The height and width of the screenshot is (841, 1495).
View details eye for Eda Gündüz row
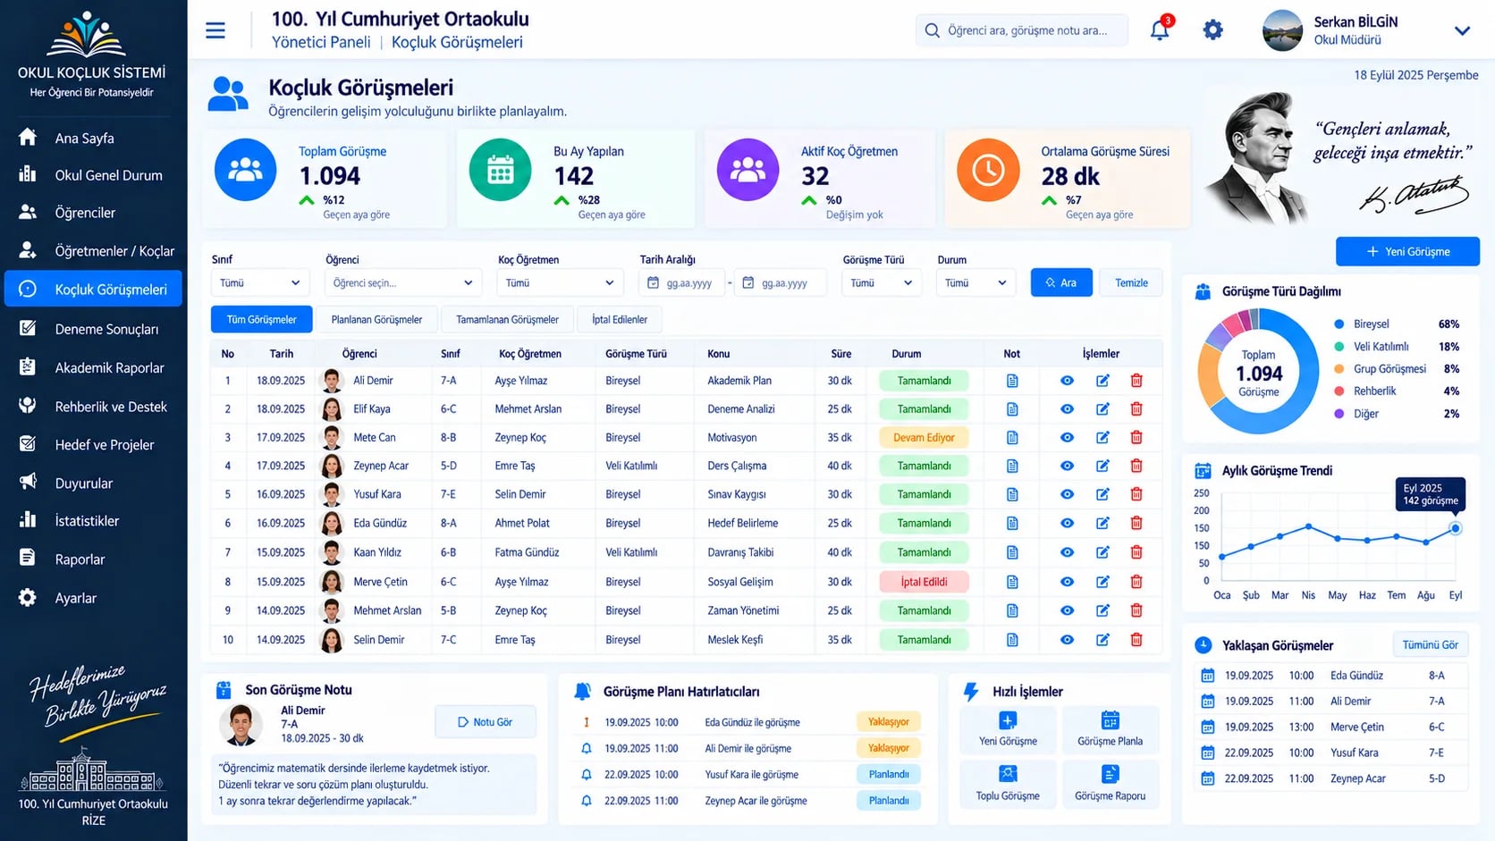[1067, 523]
